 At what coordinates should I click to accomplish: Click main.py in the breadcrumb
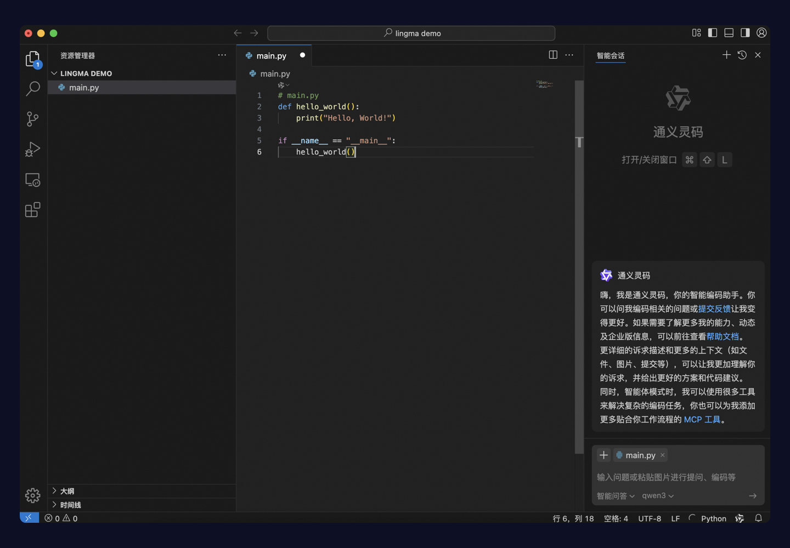tap(275, 73)
